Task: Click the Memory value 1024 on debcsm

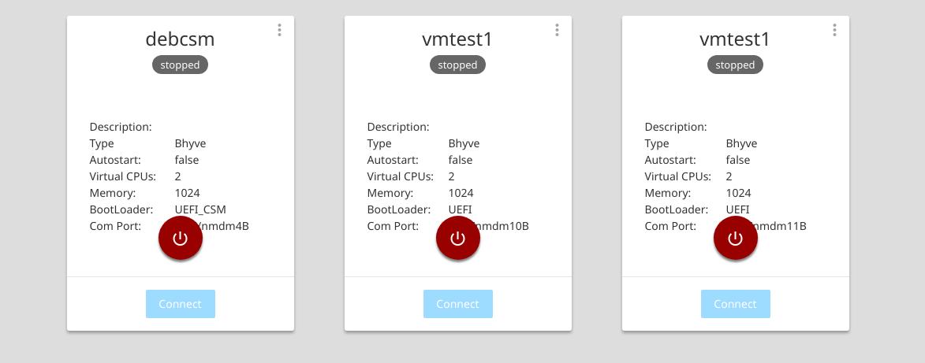Action: [188, 193]
